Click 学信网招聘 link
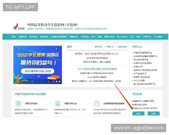Viewport: 169px width, 135px height. (x=98, y=81)
